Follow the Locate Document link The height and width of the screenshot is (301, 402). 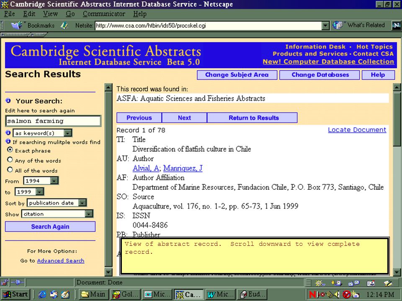[357, 130]
